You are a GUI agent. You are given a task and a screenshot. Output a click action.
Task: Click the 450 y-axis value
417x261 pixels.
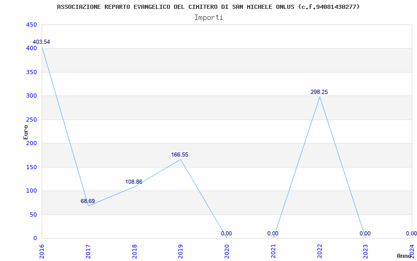31,25
